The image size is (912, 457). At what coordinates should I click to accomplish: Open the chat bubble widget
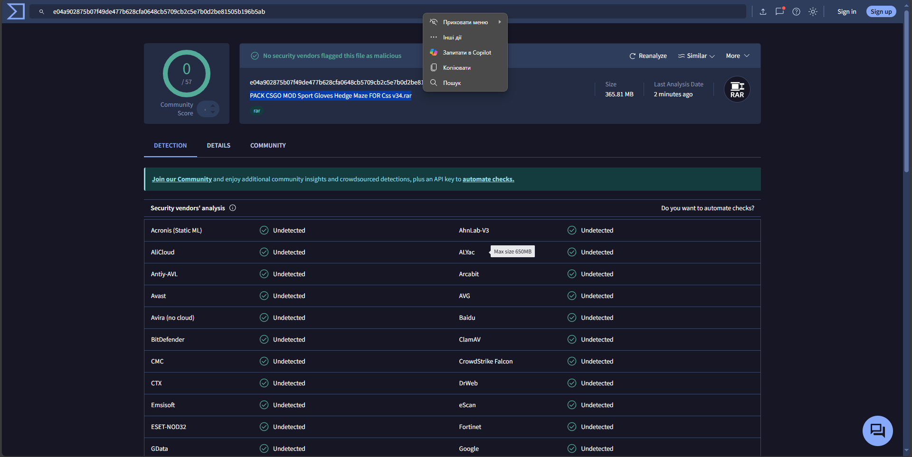(x=877, y=431)
